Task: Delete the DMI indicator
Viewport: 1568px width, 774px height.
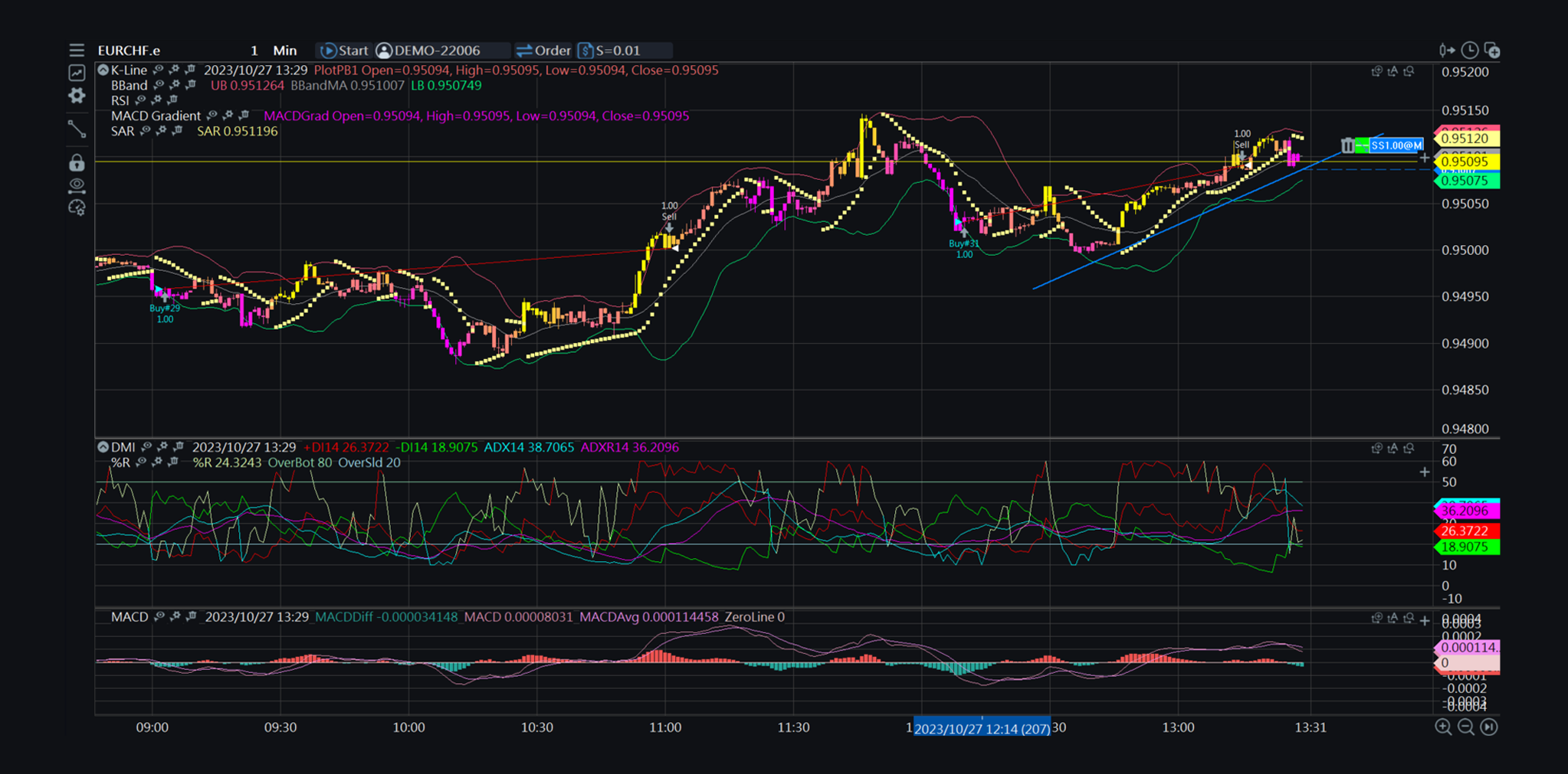Action: point(178,448)
